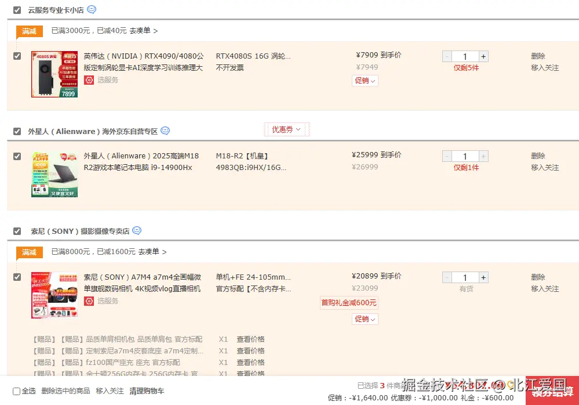The height and width of the screenshot is (405, 579).
Task: Expand 促销 dropdown for SONY A7M4 item
Action: point(365,319)
